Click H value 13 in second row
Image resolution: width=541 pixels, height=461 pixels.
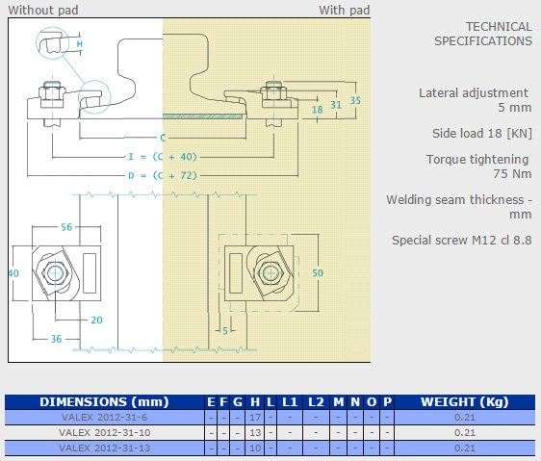(255, 432)
